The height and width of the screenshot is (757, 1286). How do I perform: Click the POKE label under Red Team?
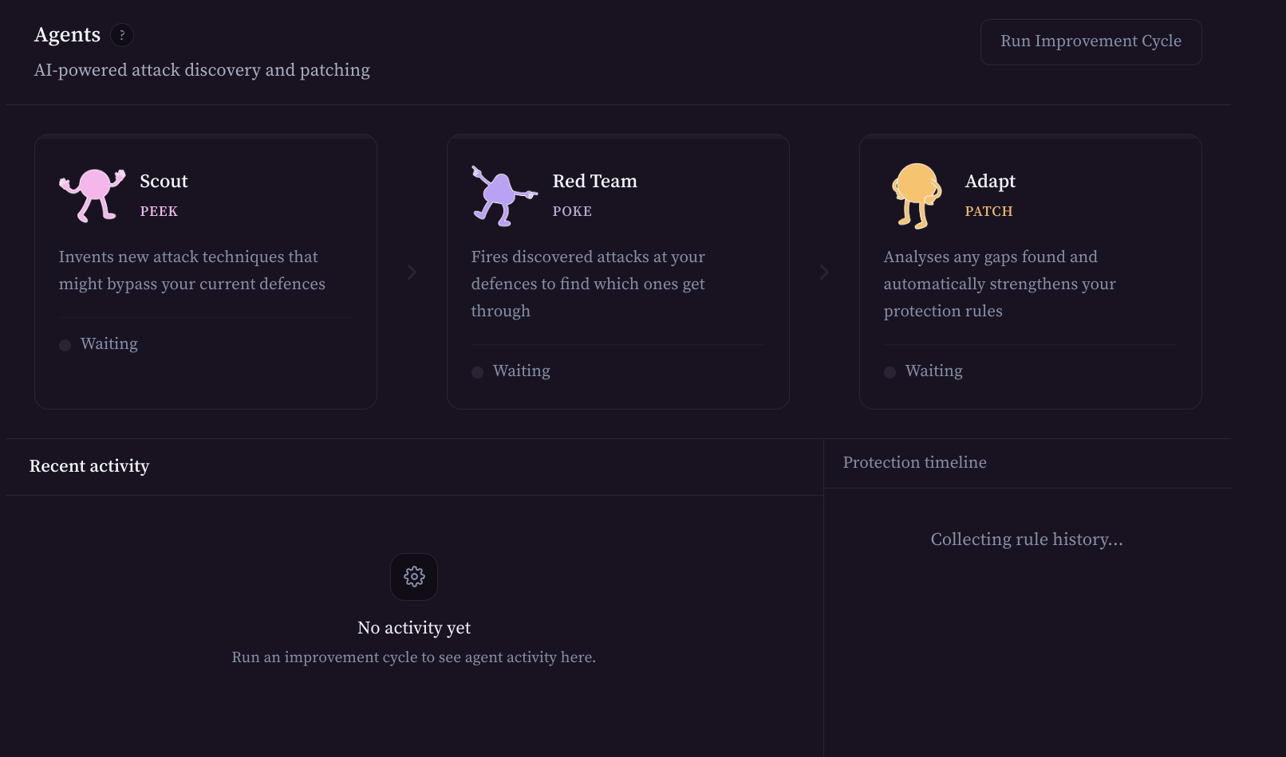point(572,211)
